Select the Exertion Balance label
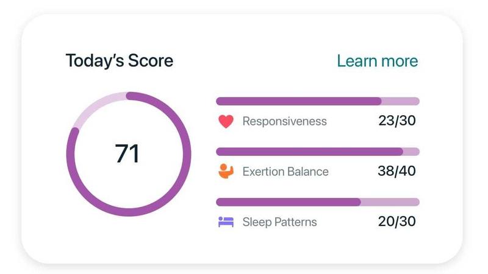Viewport: 488px width, 274px height. click(x=285, y=171)
